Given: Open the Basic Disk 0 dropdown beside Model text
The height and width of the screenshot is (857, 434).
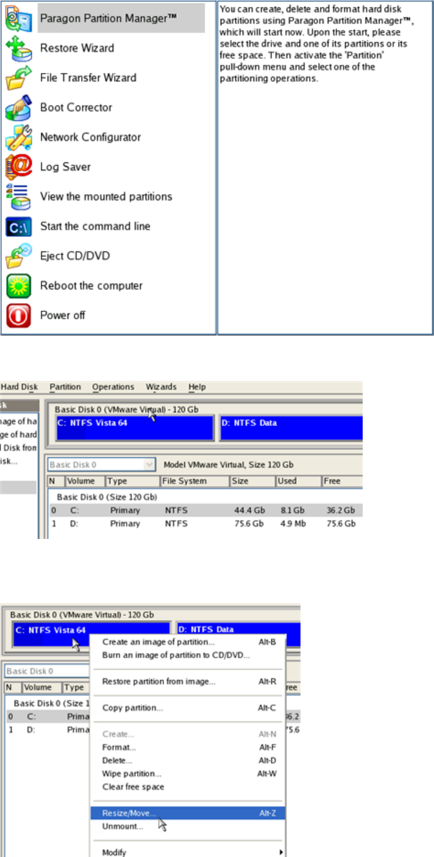Looking at the screenshot, I should point(101,465).
